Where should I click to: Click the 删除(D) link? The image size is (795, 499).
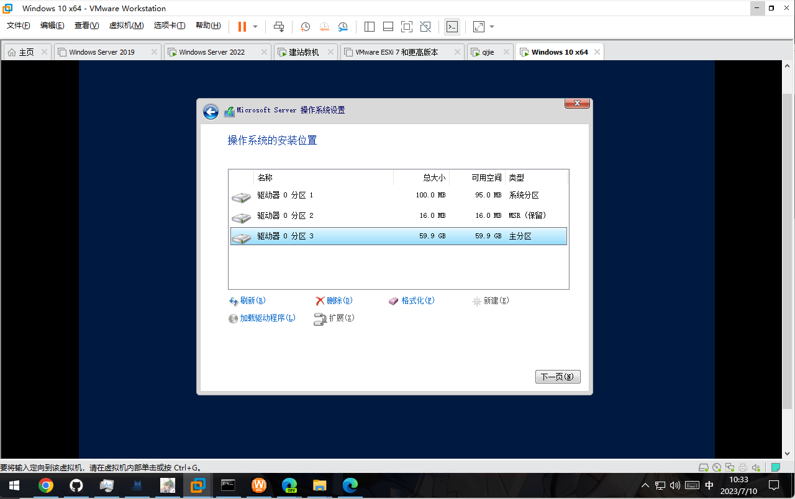pyautogui.click(x=334, y=301)
